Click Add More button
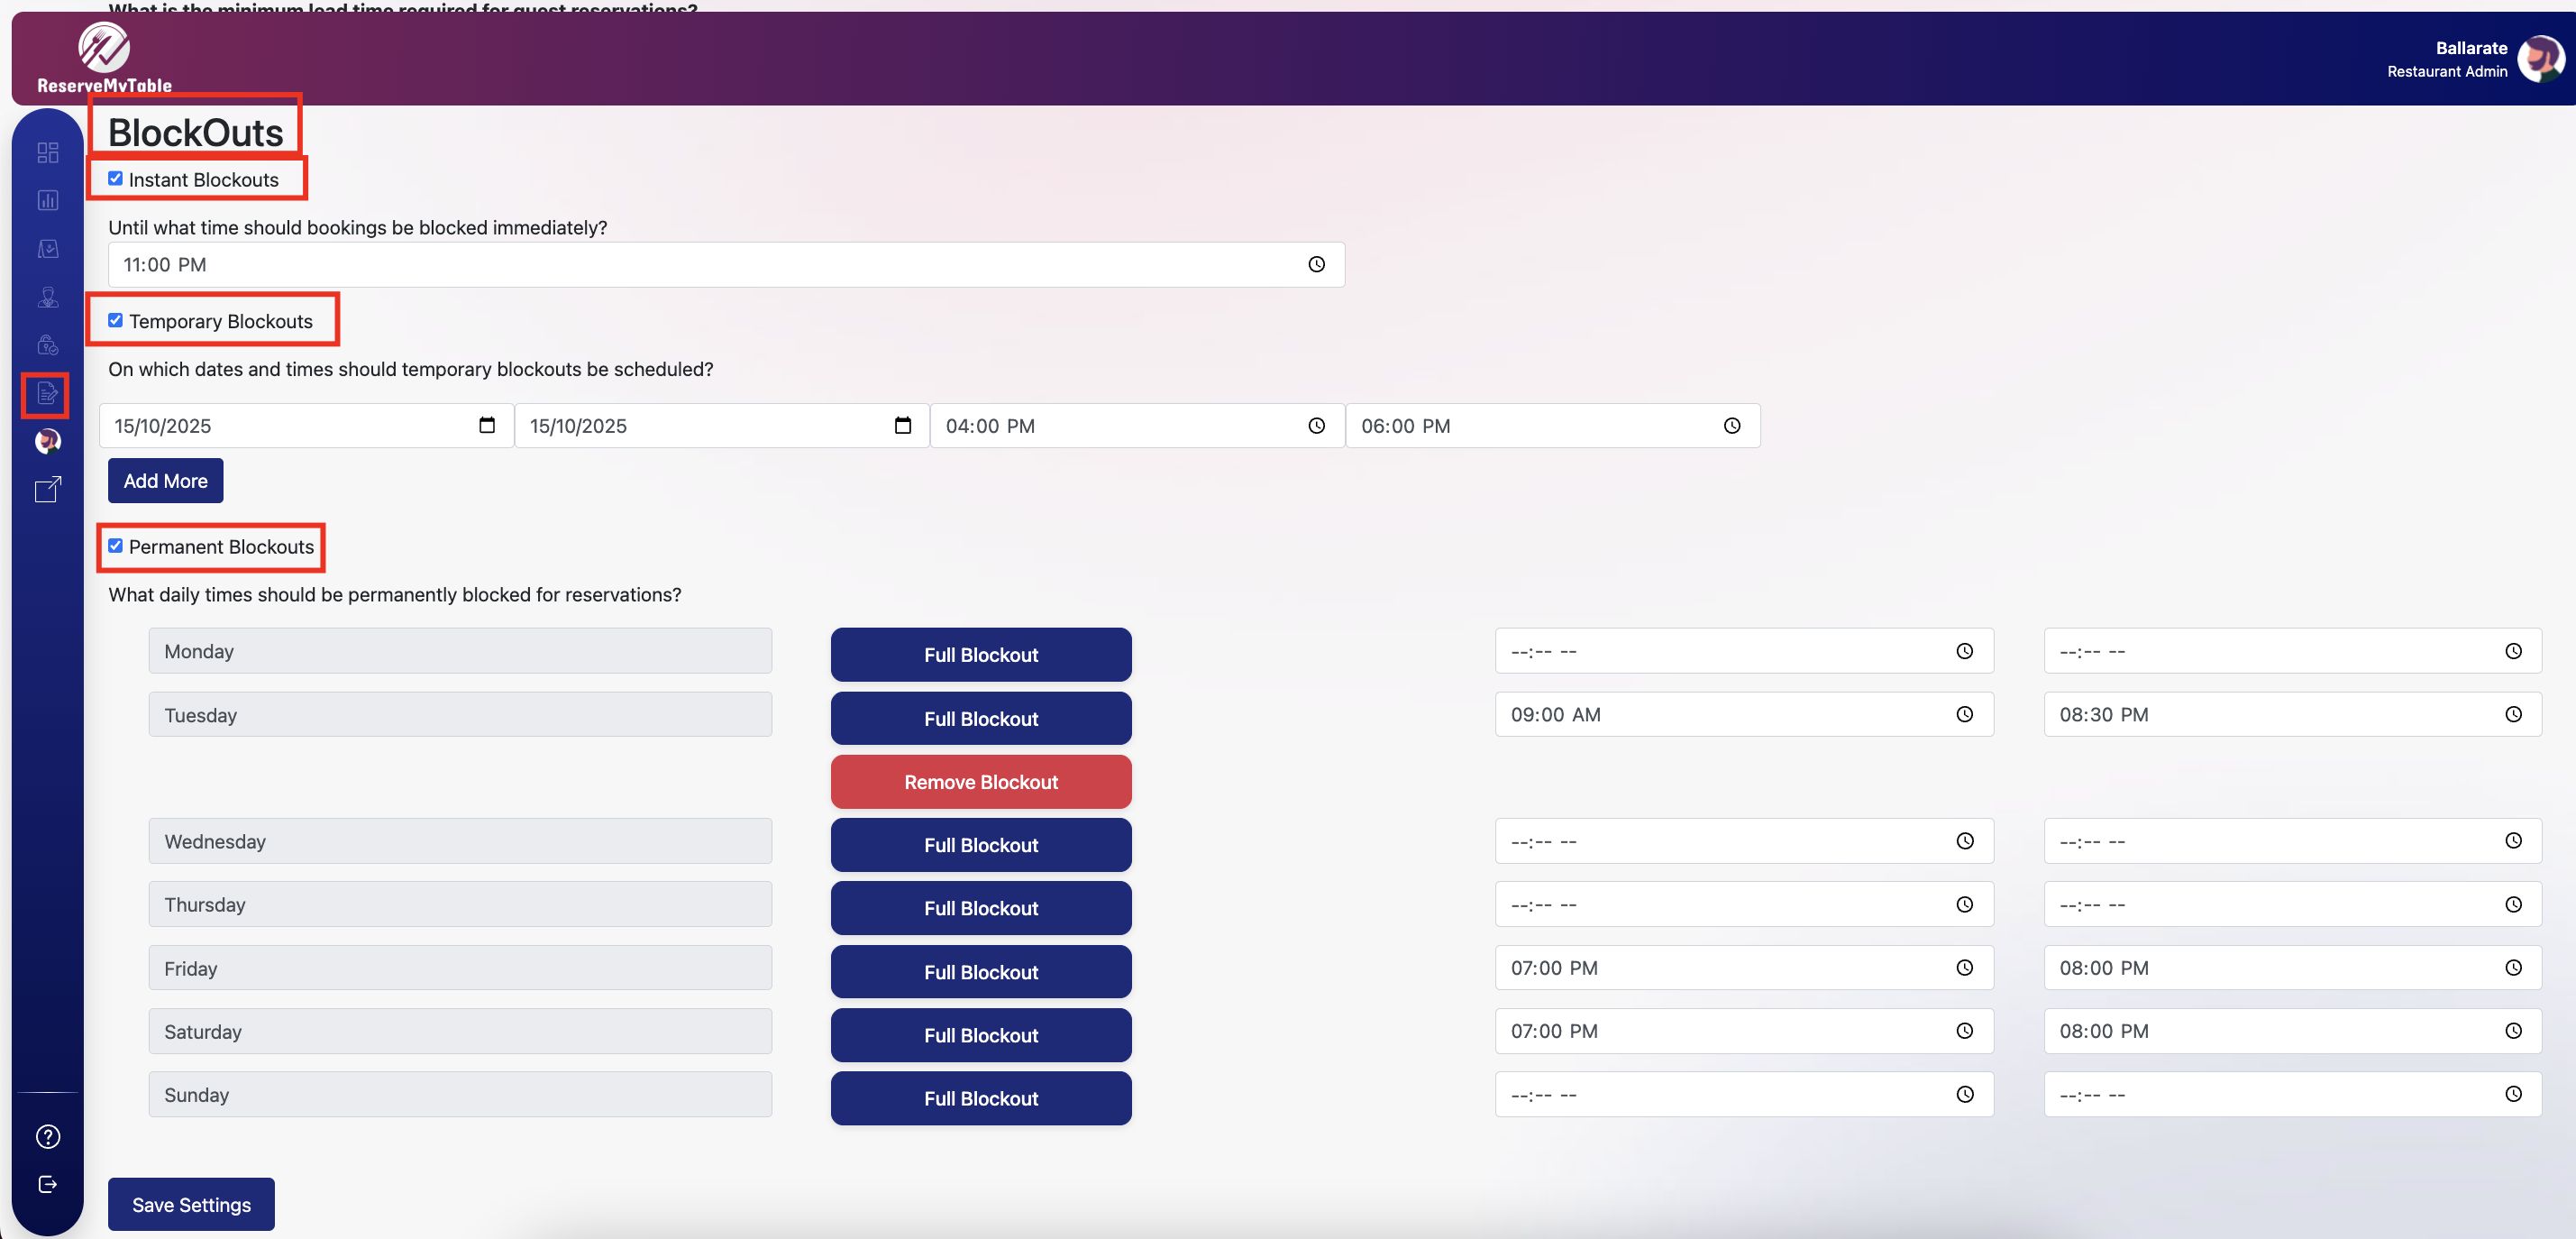The height and width of the screenshot is (1239, 2576). (x=165, y=481)
